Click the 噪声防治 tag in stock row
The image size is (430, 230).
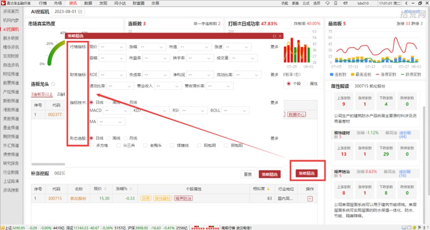click(183, 199)
